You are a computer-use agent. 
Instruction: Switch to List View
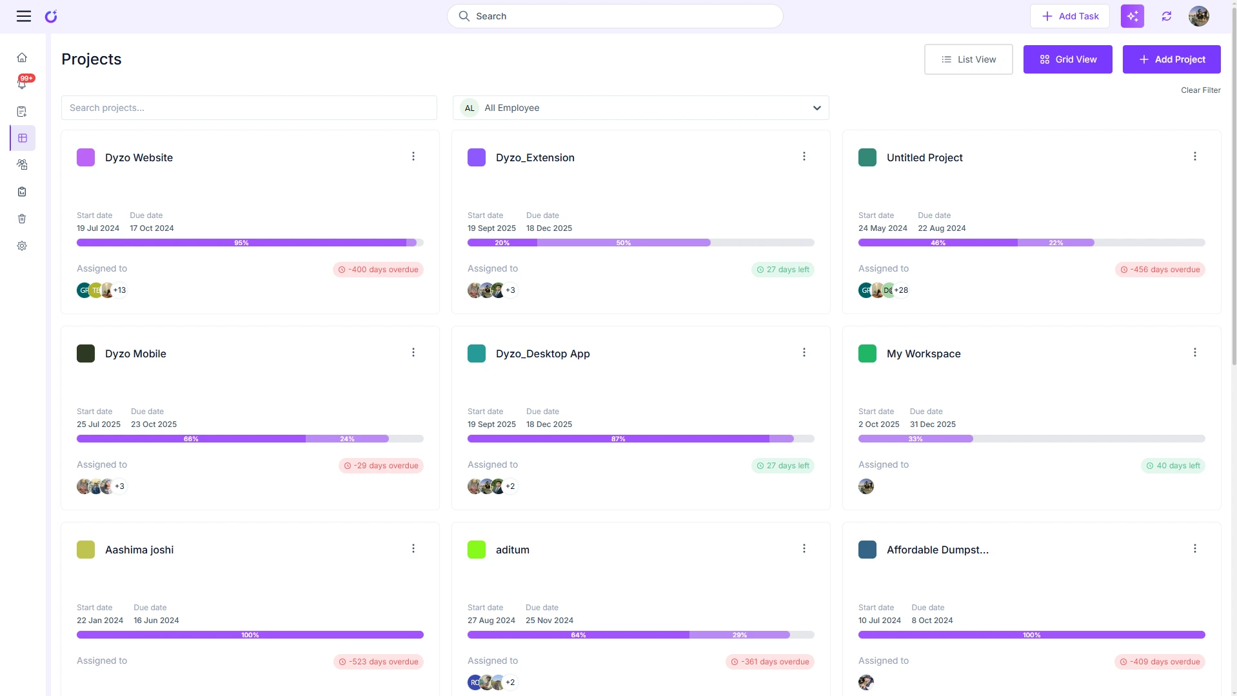(968, 59)
